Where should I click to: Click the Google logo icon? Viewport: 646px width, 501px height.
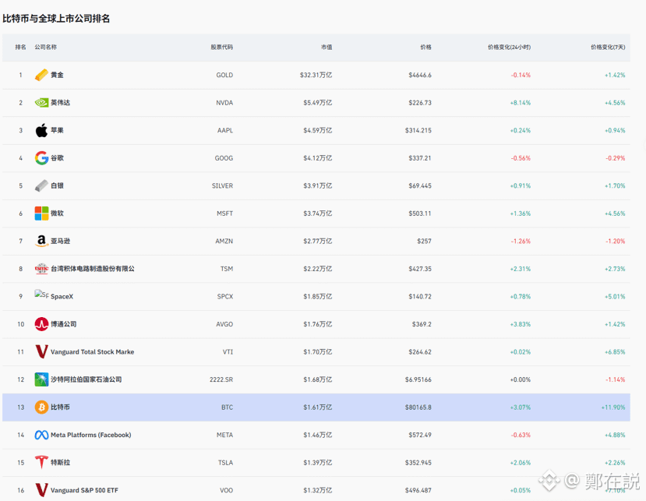[x=41, y=158]
